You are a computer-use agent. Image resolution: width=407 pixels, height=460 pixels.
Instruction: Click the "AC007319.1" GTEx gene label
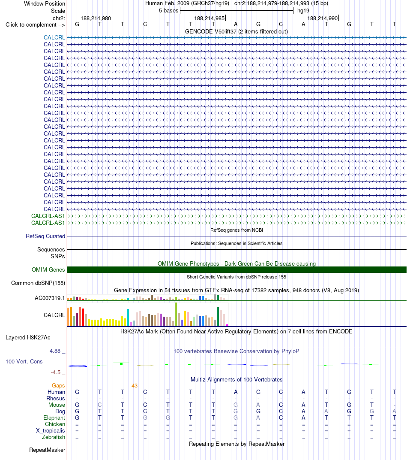(50, 298)
